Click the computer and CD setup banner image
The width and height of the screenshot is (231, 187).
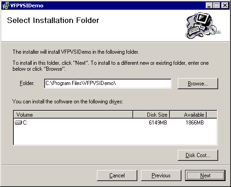point(203,26)
